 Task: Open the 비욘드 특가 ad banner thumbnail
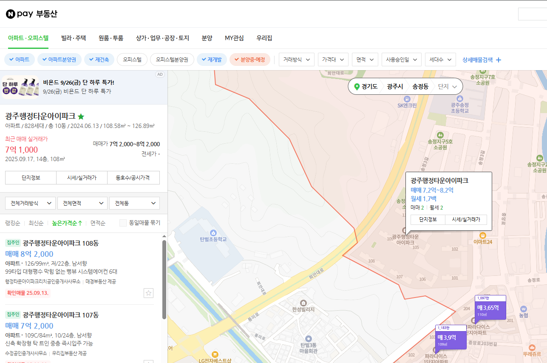20,87
